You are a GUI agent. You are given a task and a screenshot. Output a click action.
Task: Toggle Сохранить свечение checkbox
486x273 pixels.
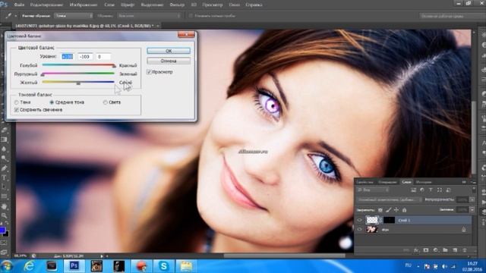coord(17,110)
